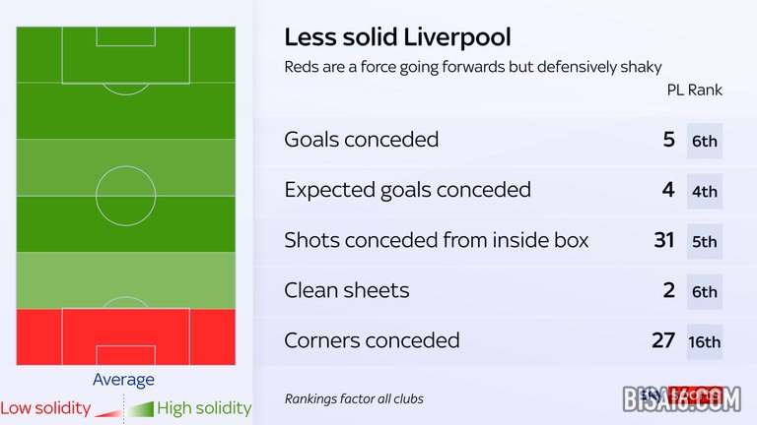Viewport: 757px width, 425px height.
Task: Click the 16th rank badge for Corners conceded
Action: [x=705, y=341]
